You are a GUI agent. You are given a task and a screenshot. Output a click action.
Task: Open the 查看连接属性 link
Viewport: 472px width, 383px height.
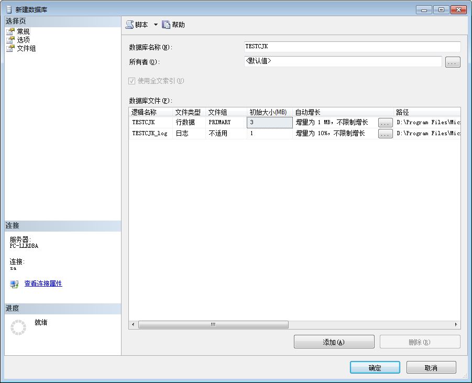[x=43, y=283]
